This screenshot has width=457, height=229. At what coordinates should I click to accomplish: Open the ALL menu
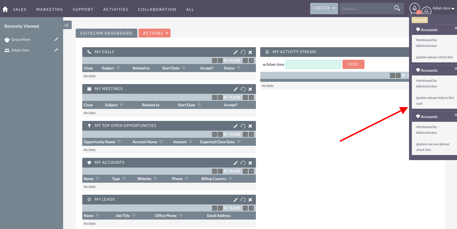(x=190, y=9)
